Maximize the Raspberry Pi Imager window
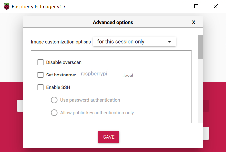Screen dimensions: 226x152 click(x=196, y=6)
